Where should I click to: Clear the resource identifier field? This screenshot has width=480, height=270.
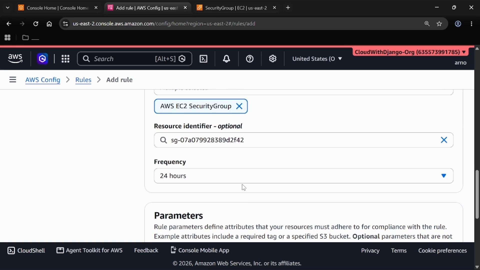(x=444, y=140)
